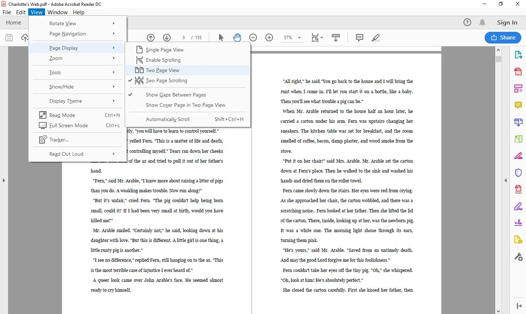
Task: Open Redact tool in right sidebar
Action: (518, 156)
